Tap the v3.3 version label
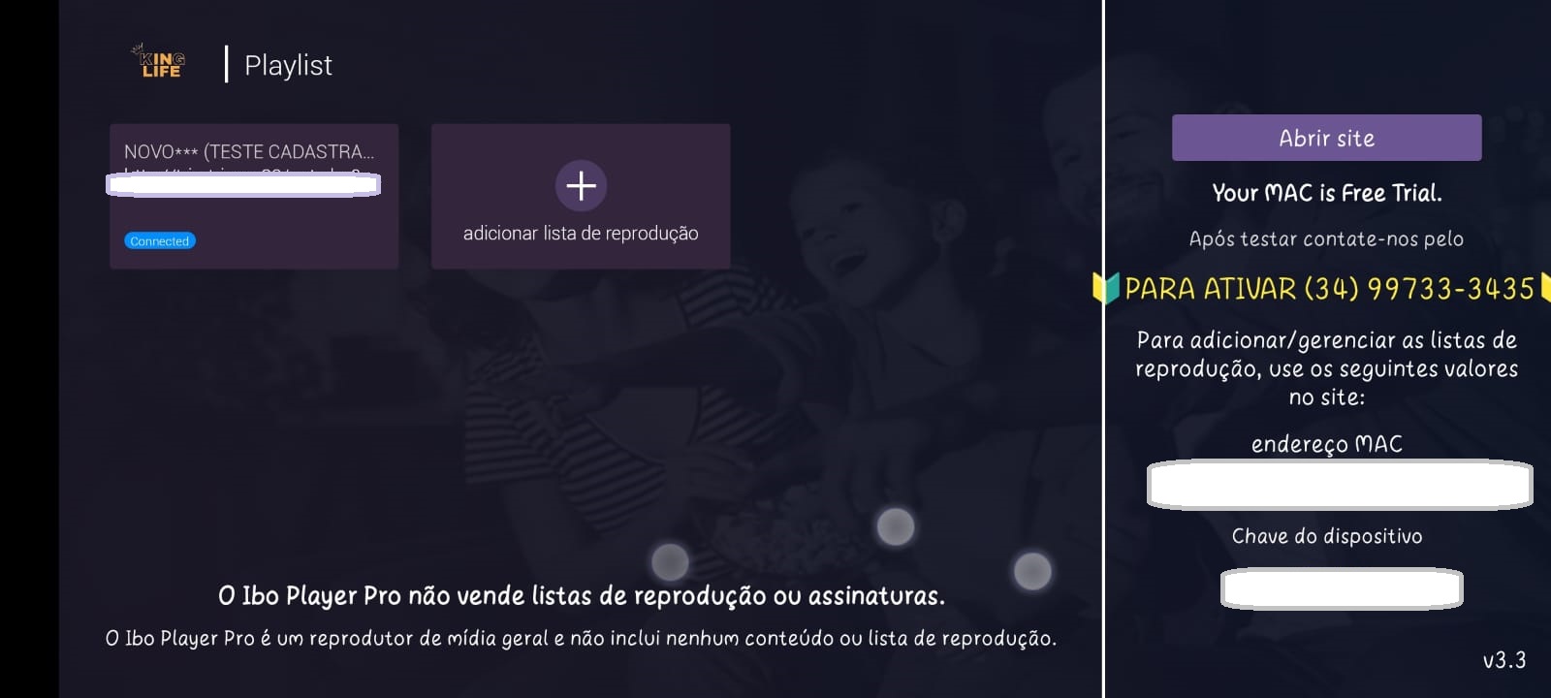Image resolution: width=1551 pixels, height=698 pixels. (x=1504, y=660)
